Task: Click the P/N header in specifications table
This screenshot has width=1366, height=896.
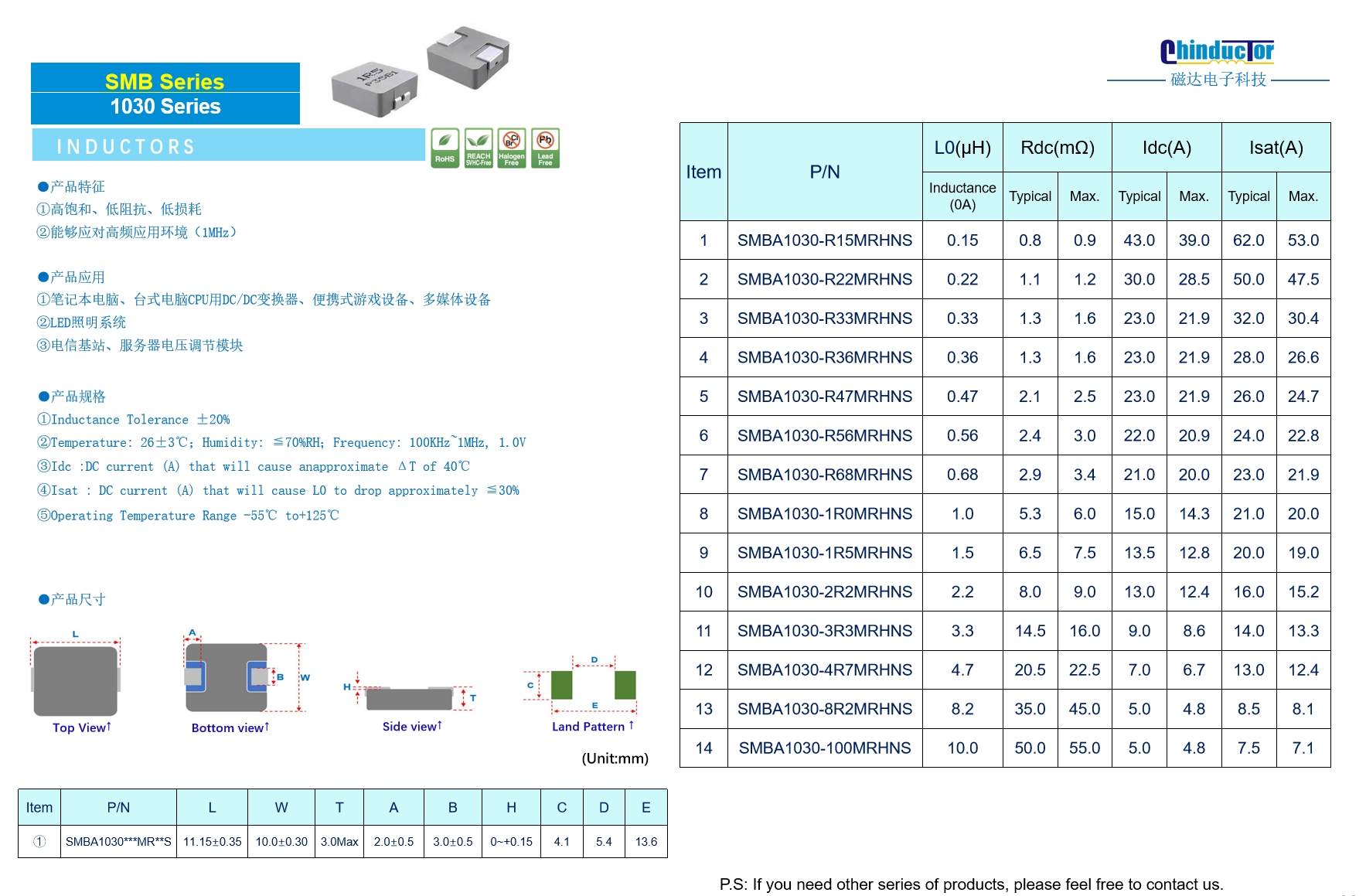Action: coord(824,172)
